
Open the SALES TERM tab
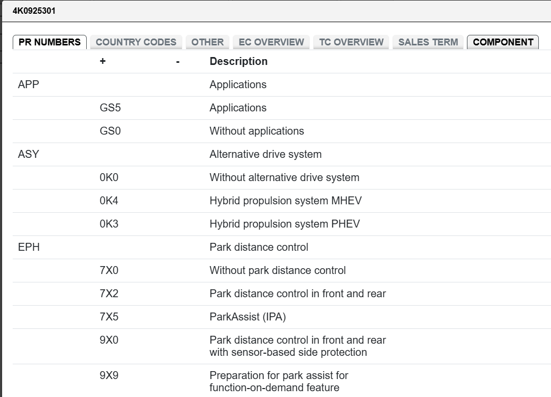coord(428,42)
